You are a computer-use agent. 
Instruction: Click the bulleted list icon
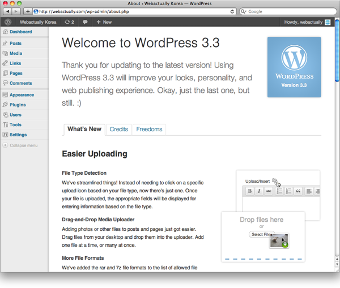[279, 191]
